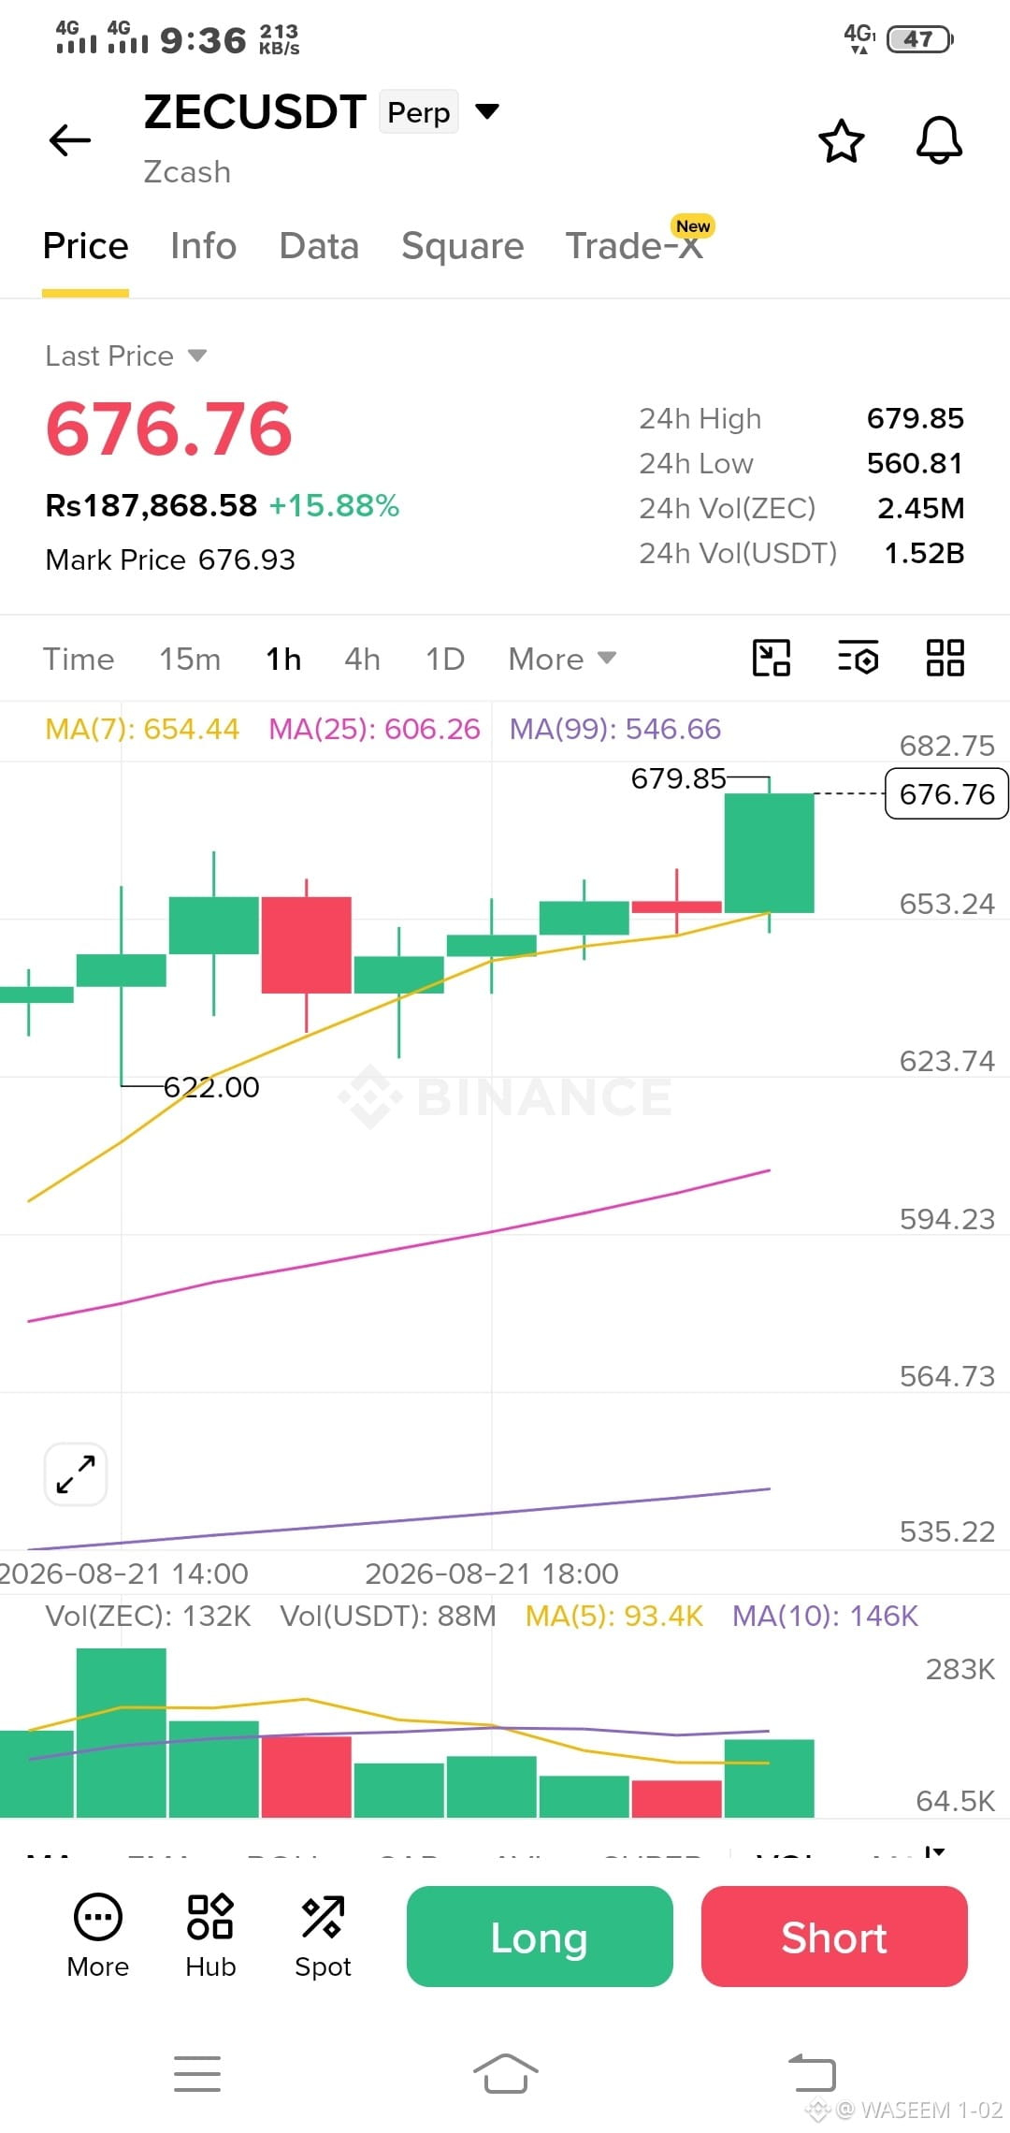Tap the Mark Price 676.93 text
This screenshot has height=2133, width=1010.
point(170,559)
